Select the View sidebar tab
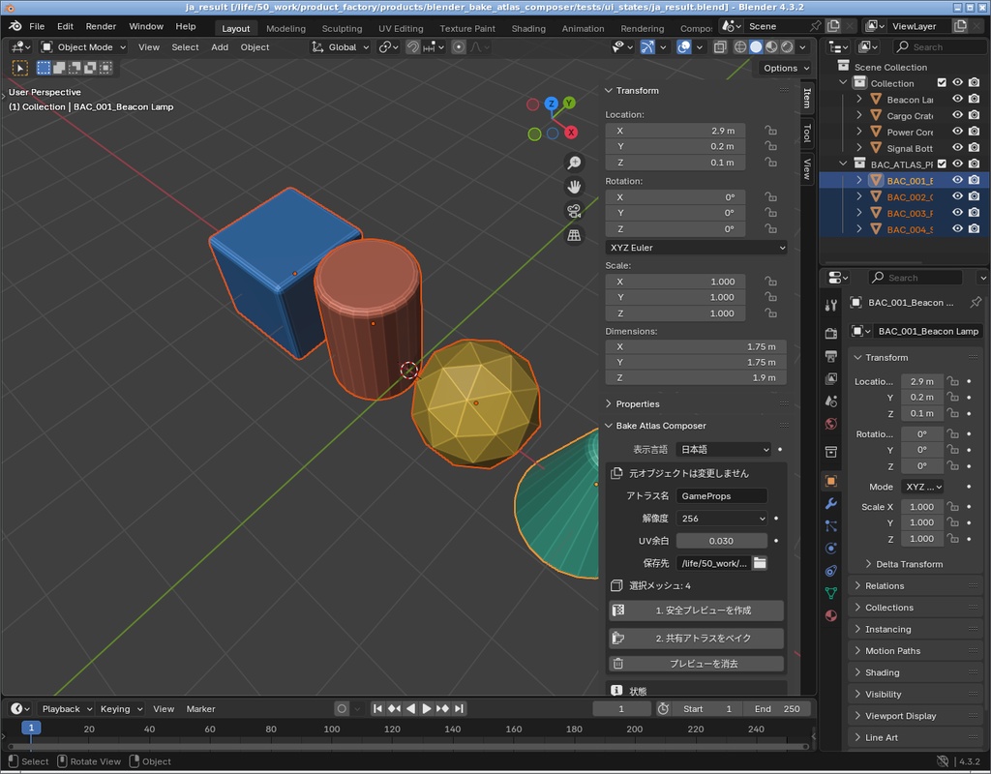The width and height of the screenshot is (991, 774). (x=807, y=168)
